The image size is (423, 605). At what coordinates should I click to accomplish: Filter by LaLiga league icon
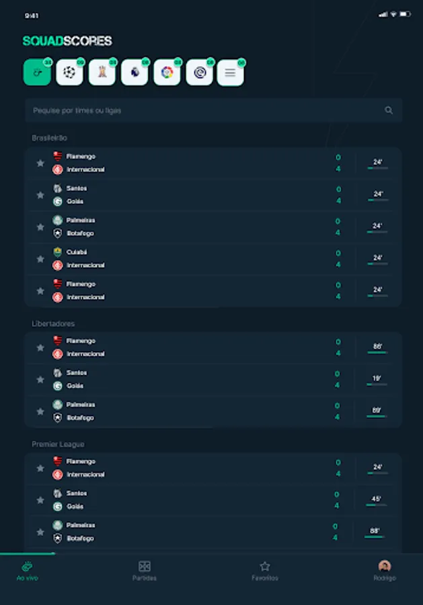pyautogui.click(x=167, y=73)
